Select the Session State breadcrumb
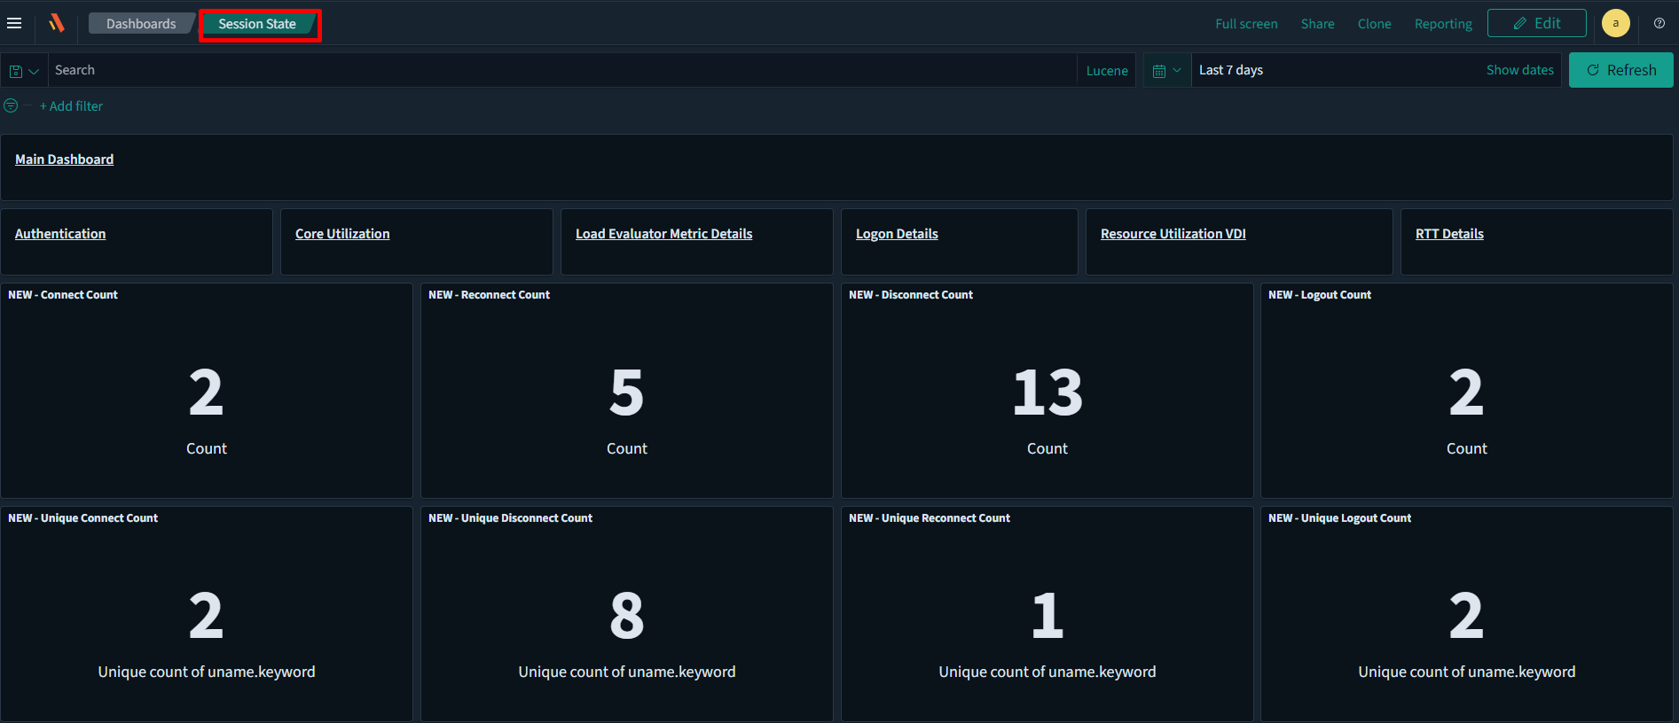 (x=257, y=24)
